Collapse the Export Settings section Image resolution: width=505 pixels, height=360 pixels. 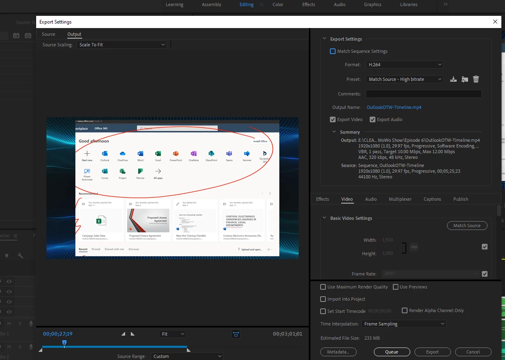pos(324,39)
